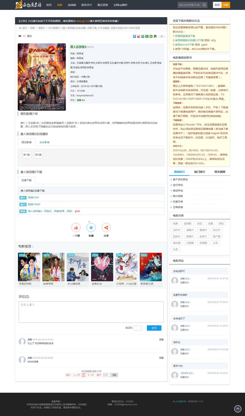
Task: Open 高清720P magnet download link
Action: click(33, 198)
